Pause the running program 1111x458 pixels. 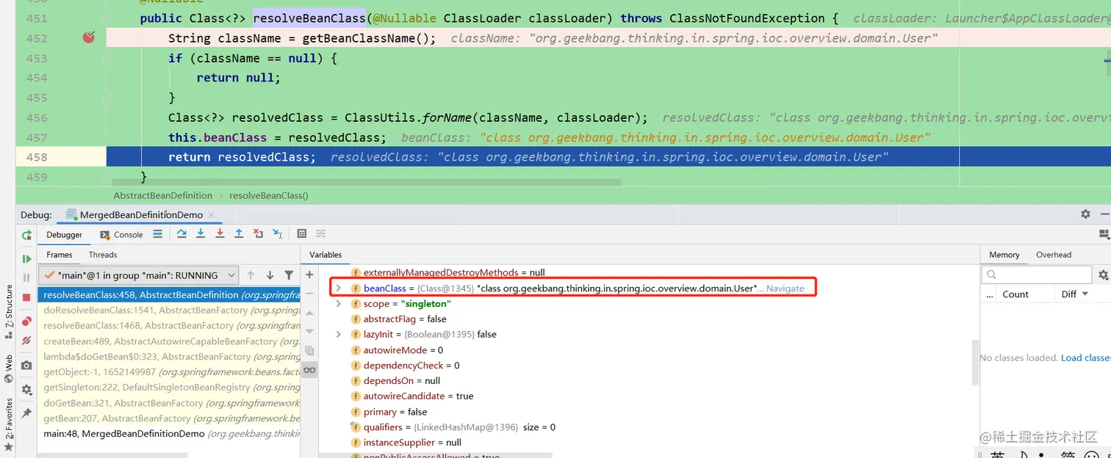click(x=26, y=277)
